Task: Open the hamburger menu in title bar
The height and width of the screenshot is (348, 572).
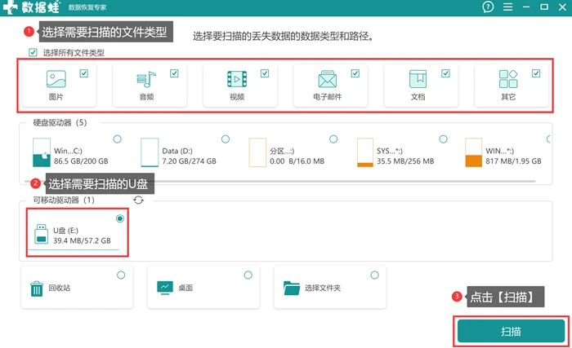Action: click(507, 7)
